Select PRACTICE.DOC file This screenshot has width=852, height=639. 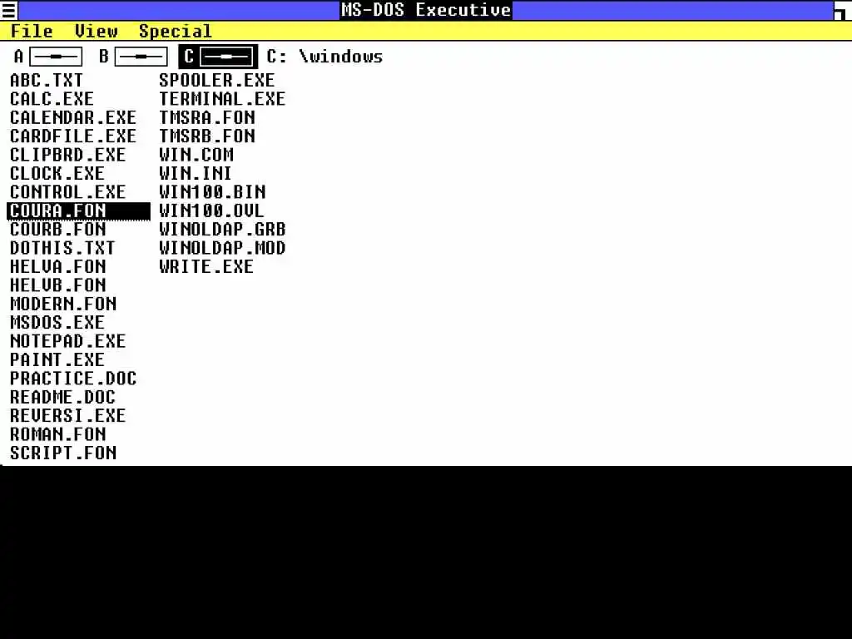coord(73,379)
